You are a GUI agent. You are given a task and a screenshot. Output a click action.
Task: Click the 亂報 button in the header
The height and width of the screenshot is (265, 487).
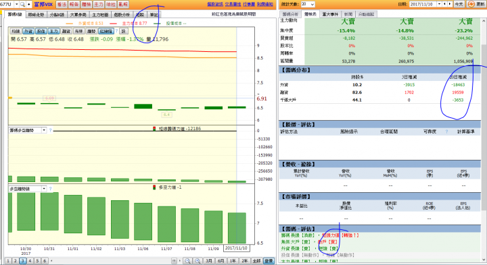click(123, 4)
